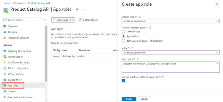Click the Roles and administrators icon
The height and width of the screenshot is (102, 223).
pos(5,97)
